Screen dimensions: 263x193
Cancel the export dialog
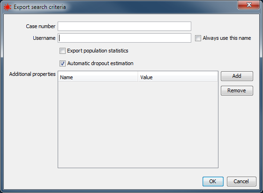pos(241,181)
